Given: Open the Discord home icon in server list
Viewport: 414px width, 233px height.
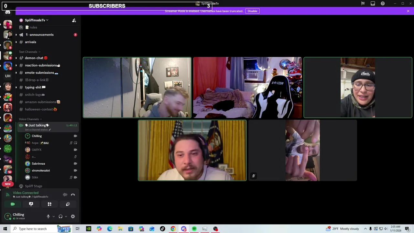Looking at the screenshot, I should tap(8, 12).
